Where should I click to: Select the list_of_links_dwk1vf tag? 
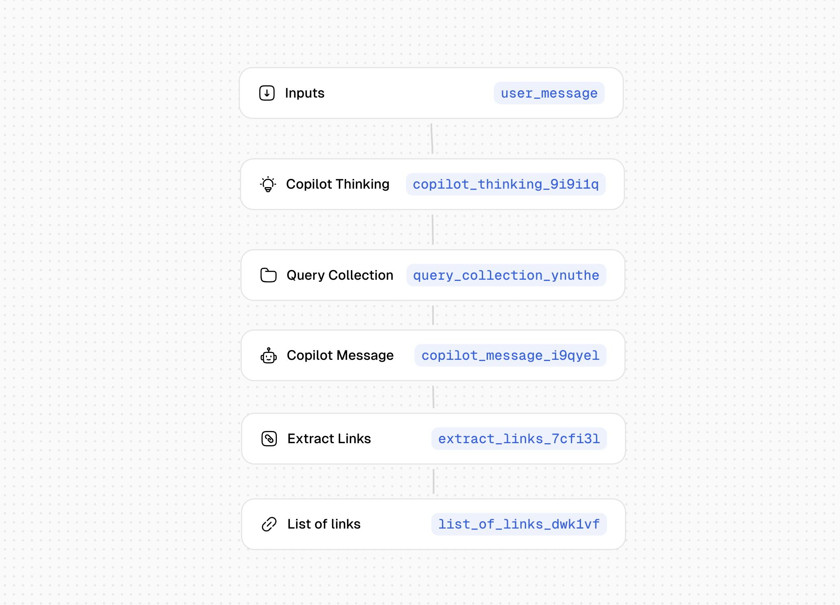[x=519, y=524]
